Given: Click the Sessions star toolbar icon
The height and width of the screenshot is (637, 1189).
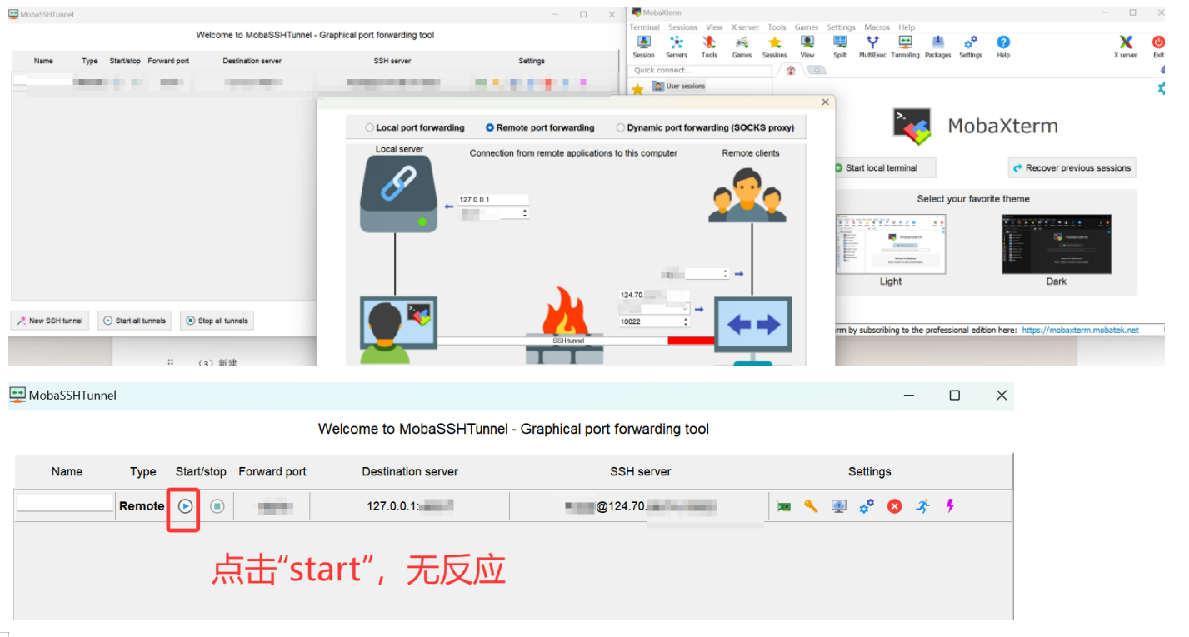Looking at the screenshot, I should coord(774,47).
